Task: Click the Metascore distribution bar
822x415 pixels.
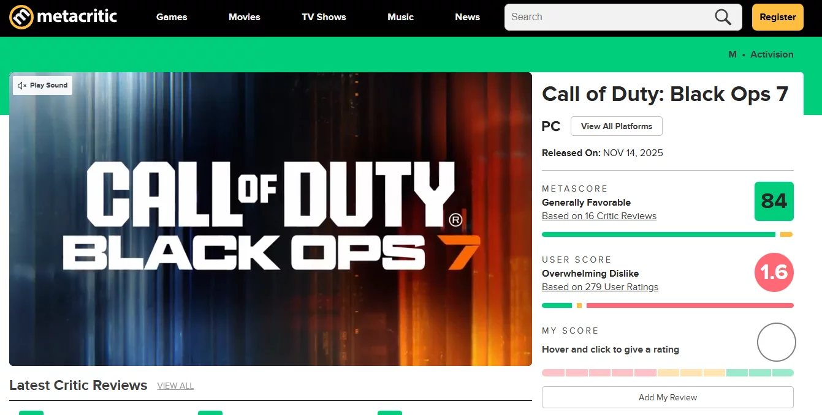Action: tap(668, 234)
